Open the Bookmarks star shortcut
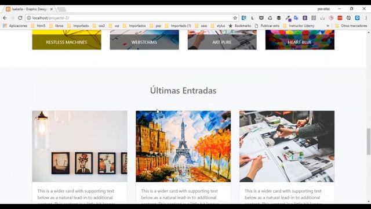The image size is (371, 209). point(239,26)
